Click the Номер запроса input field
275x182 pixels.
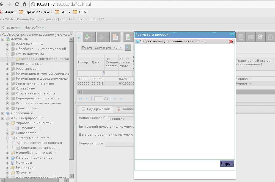pyautogui.click(x=119, y=144)
